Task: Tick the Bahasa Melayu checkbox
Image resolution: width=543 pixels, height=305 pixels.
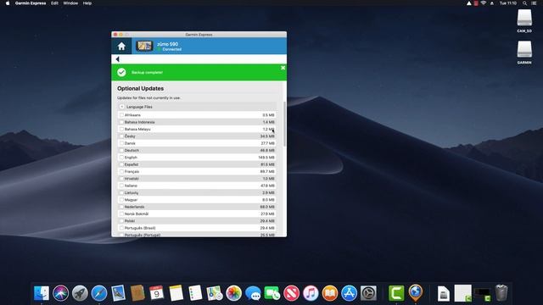Action: [x=121, y=129]
